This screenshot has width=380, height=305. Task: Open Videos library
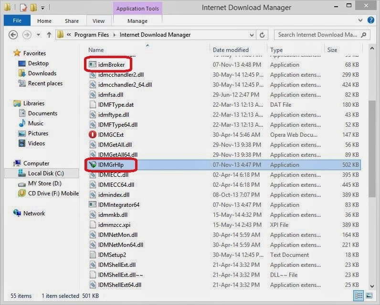[36, 143]
